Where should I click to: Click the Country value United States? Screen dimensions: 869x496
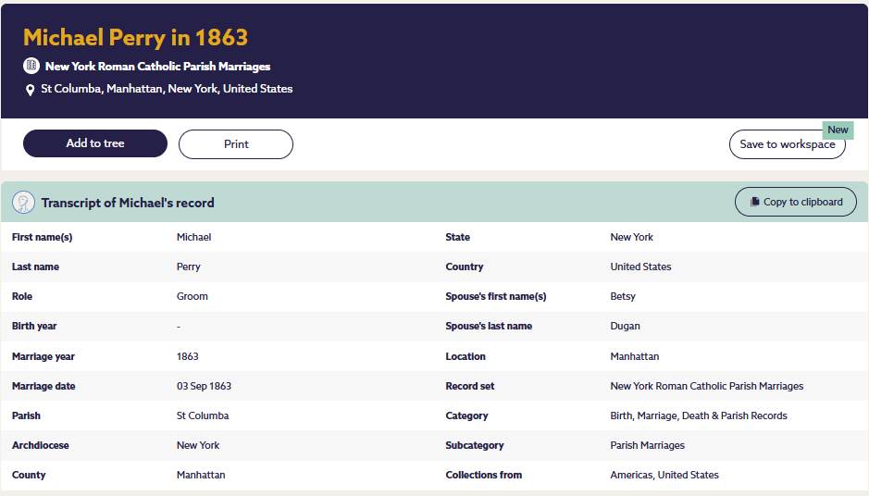(640, 267)
